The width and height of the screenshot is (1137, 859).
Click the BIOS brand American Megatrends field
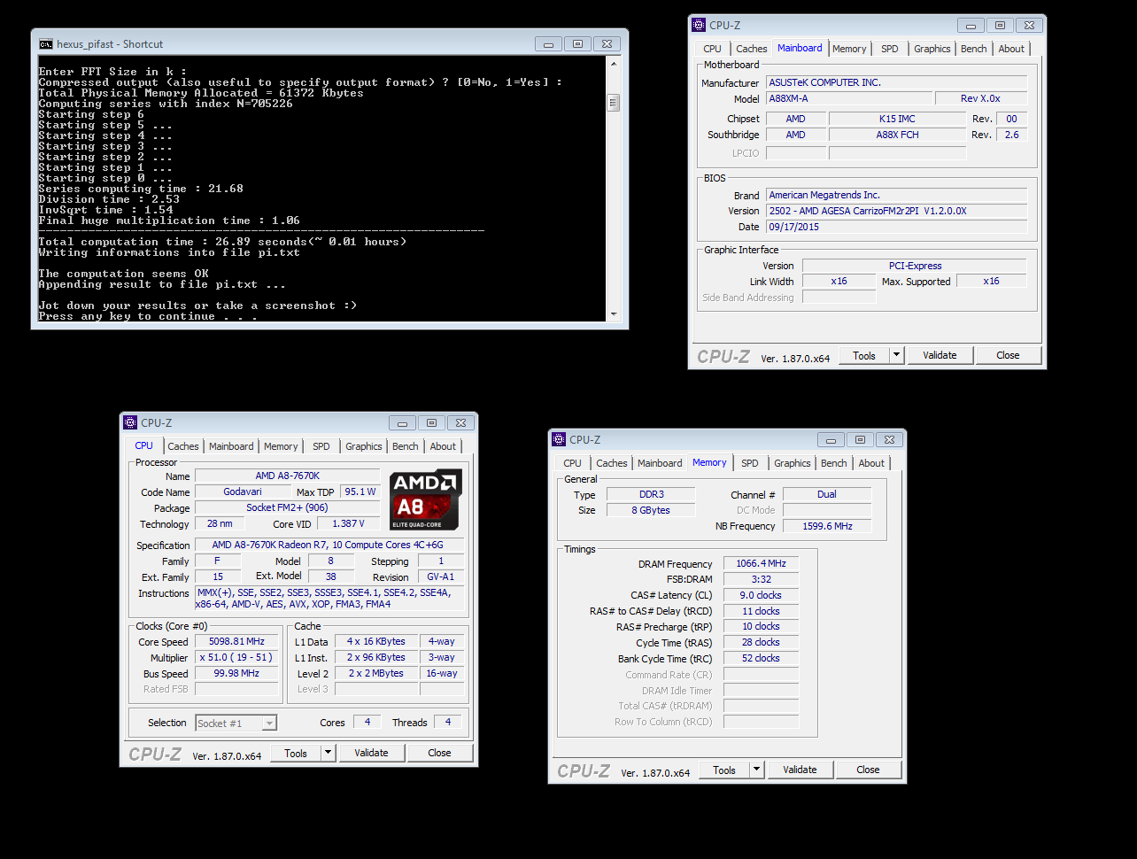coord(896,195)
